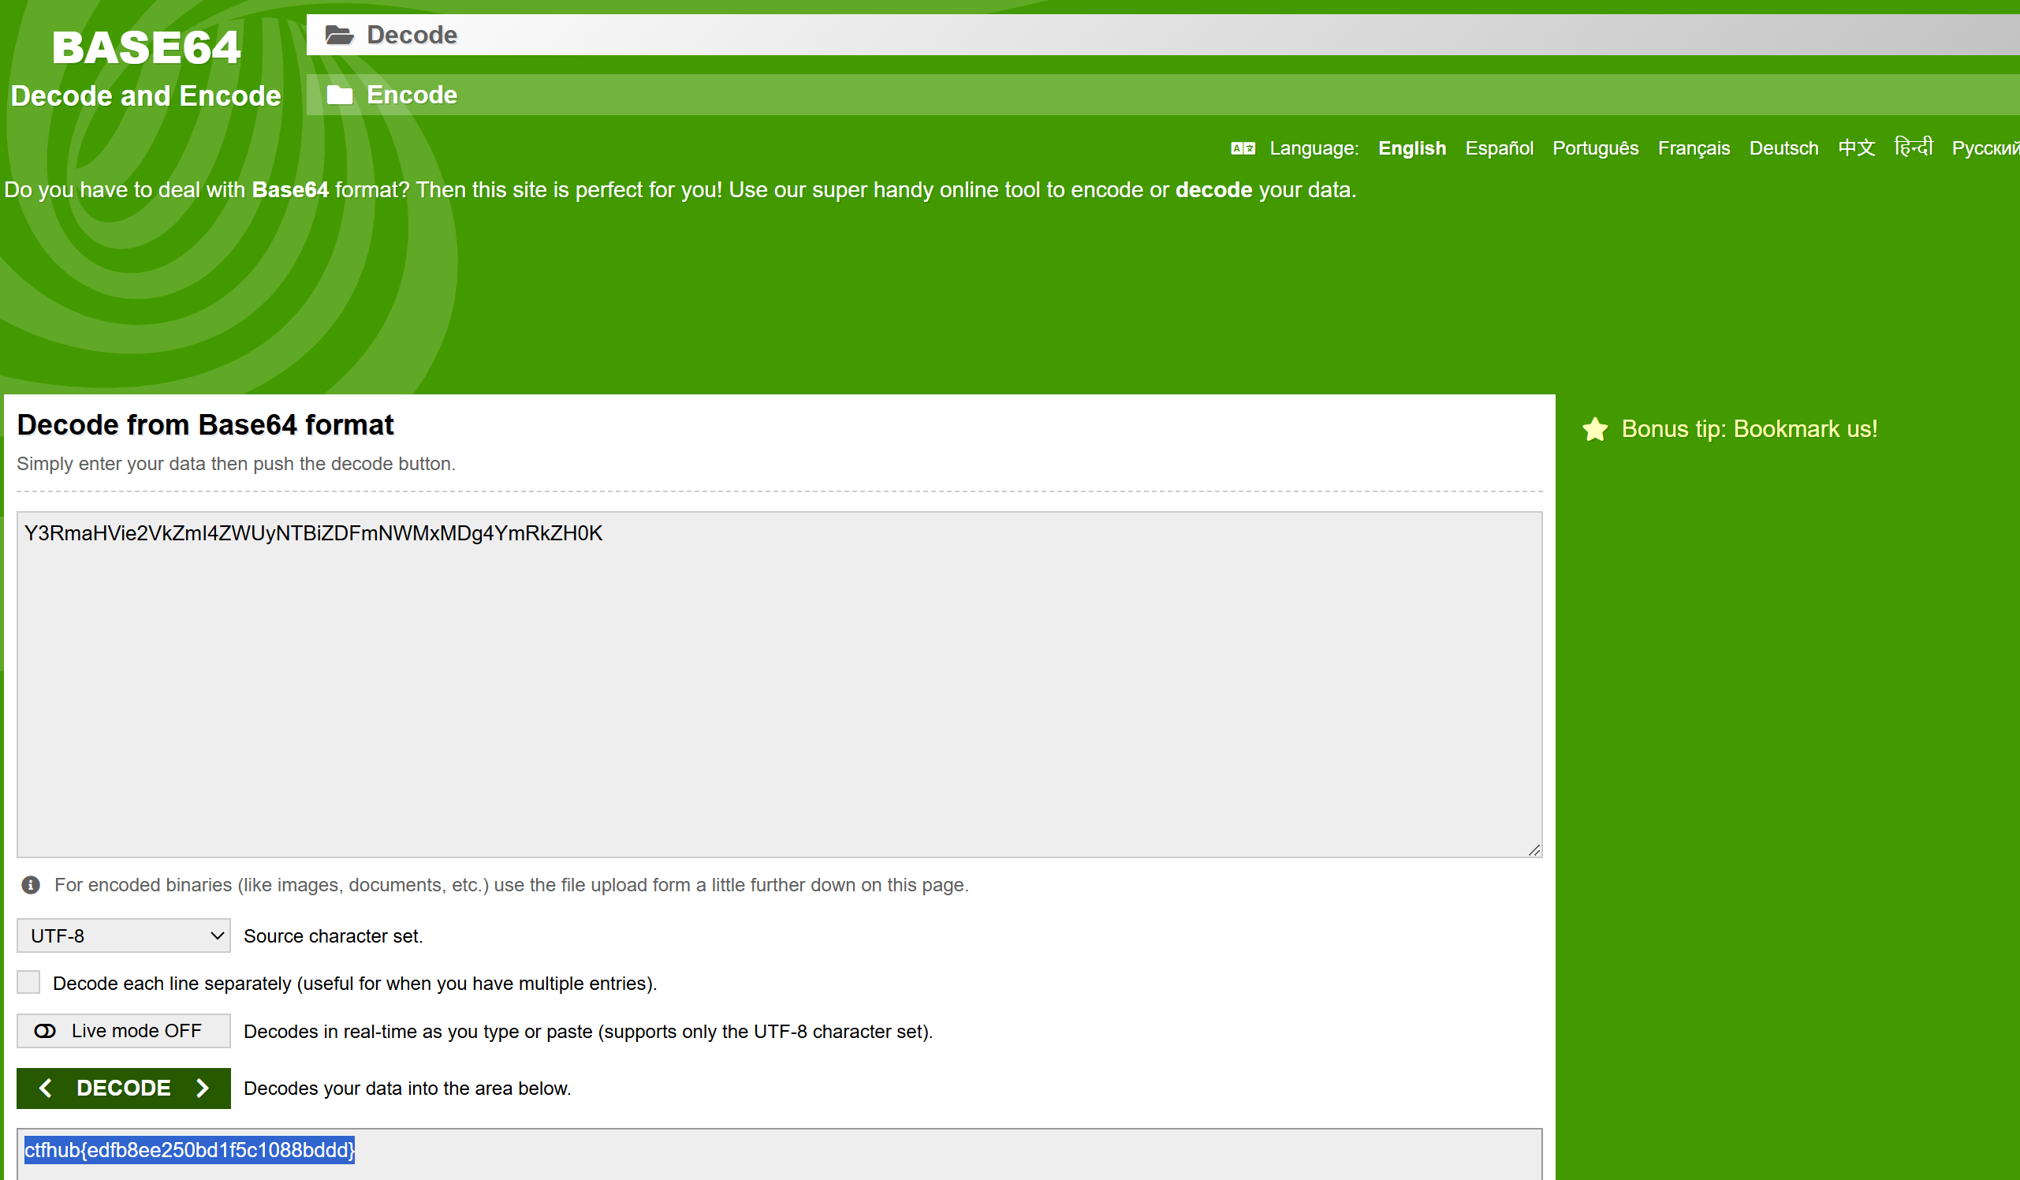Click the BASE64 site logo
This screenshot has height=1180, width=2020.
coord(146,48)
